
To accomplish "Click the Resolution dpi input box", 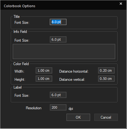I will [x=58, y=107].
